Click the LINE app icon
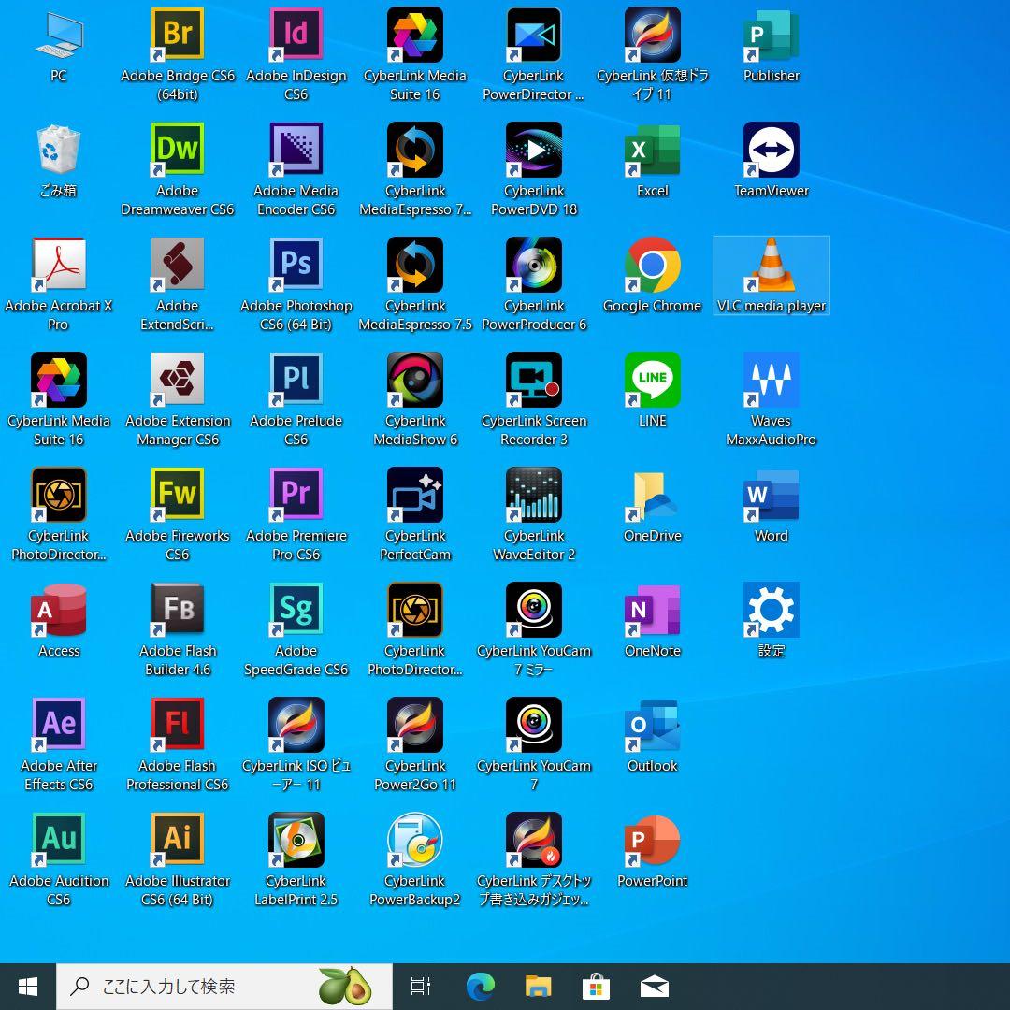The width and height of the screenshot is (1010, 1010). pyautogui.click(x=653, y=379)
